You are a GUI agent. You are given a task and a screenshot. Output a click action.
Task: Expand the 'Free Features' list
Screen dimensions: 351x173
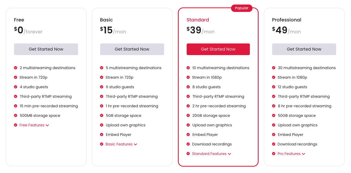coord(32,125)
